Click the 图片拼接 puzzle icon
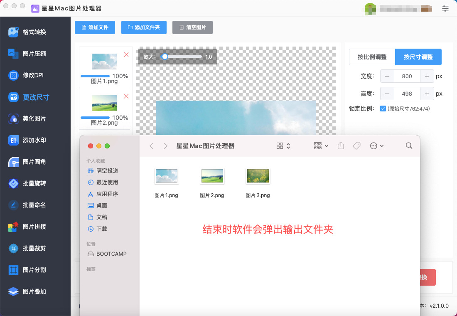This screenshot has width=457, height=316. click(14, 227)
